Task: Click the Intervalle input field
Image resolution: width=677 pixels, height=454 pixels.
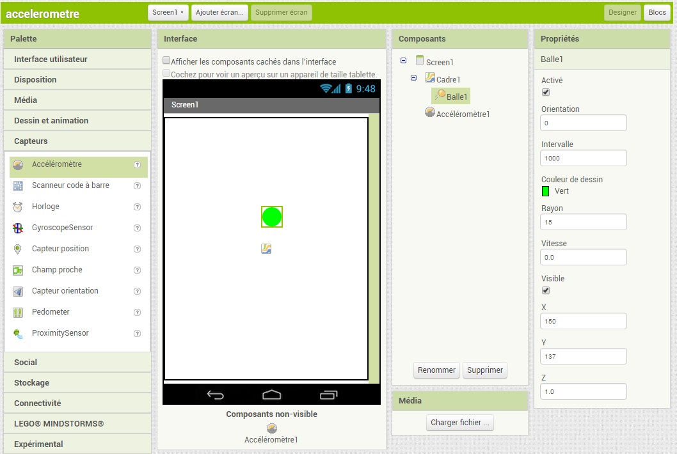Action: click(x=584, y=158)
